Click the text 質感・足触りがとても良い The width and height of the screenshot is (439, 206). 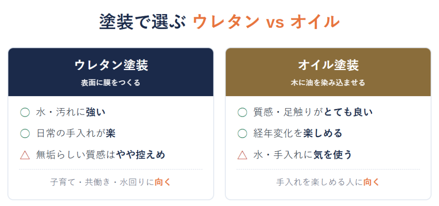click(313, 112)
